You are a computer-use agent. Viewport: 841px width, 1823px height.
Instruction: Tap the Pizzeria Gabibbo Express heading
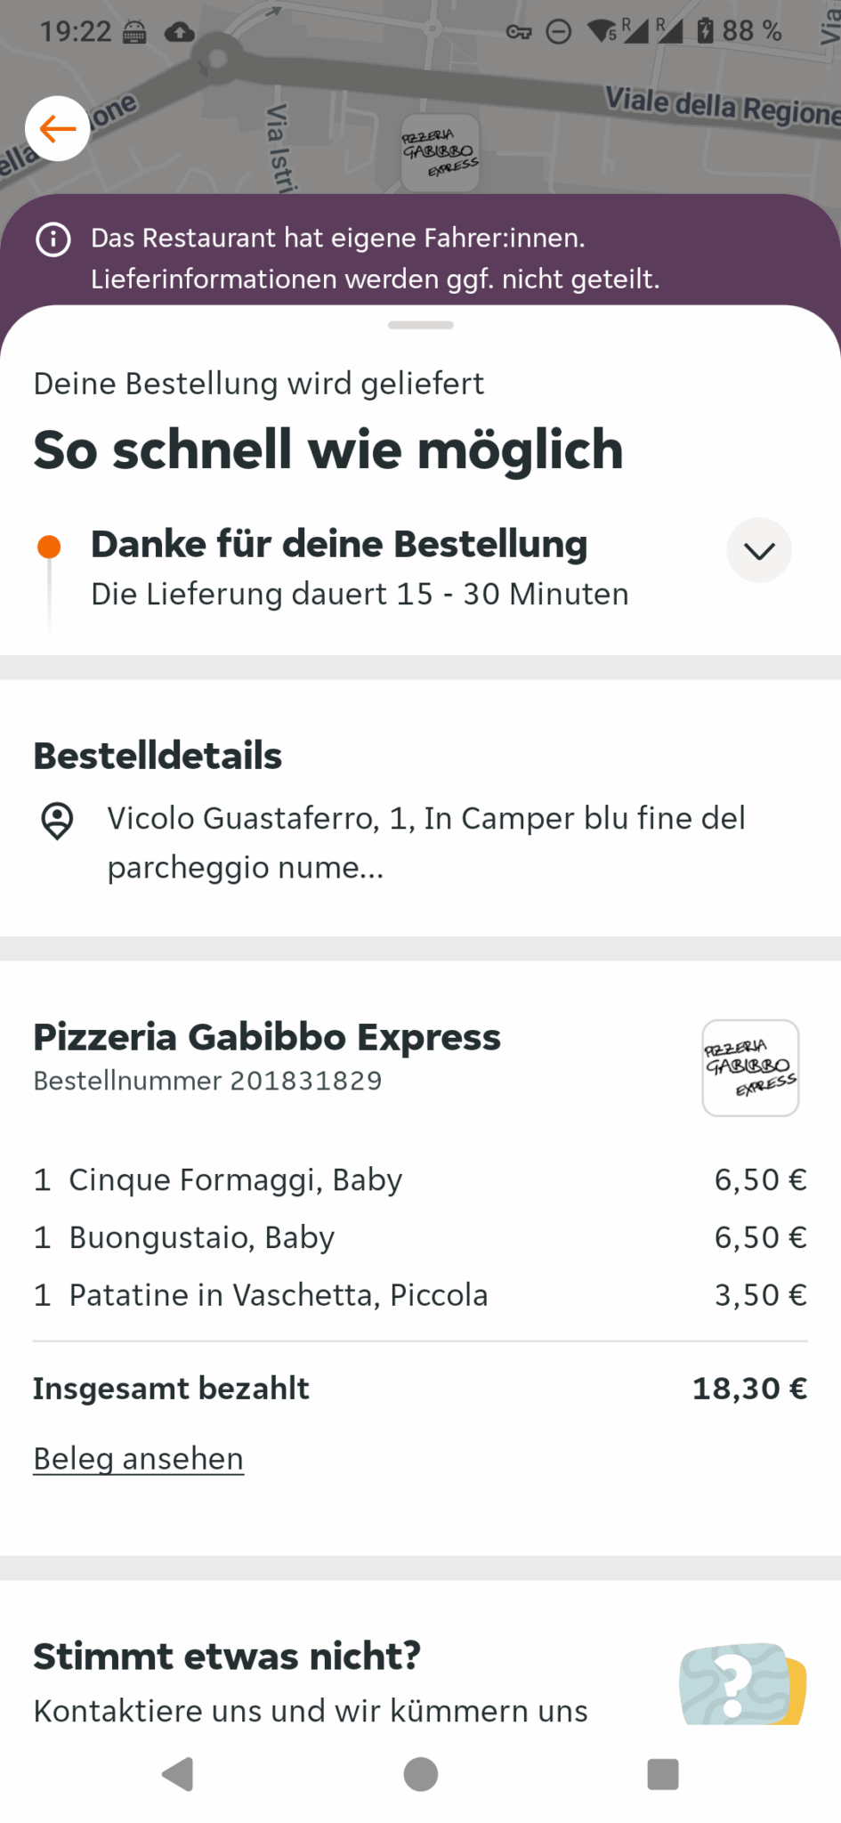pyautogui.click(x=267, y=1038)
